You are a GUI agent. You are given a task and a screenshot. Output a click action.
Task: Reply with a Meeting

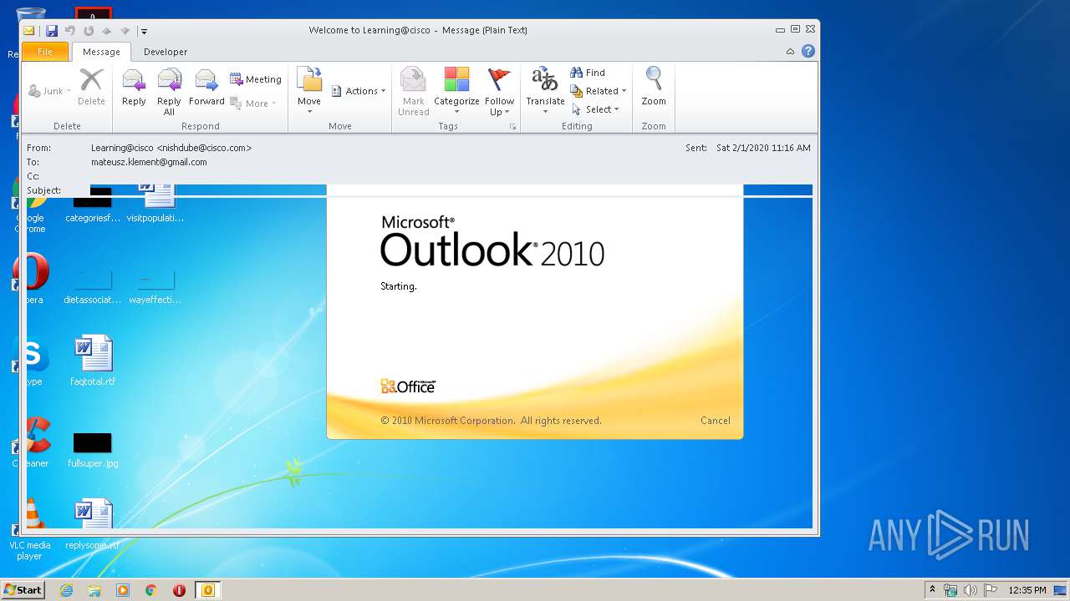(x=256, y=79)
